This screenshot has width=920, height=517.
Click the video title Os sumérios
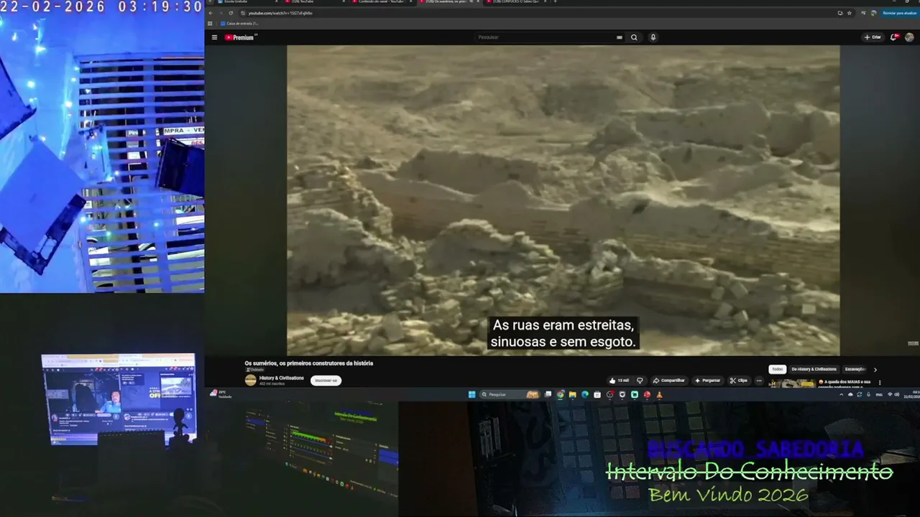point(308,363)
